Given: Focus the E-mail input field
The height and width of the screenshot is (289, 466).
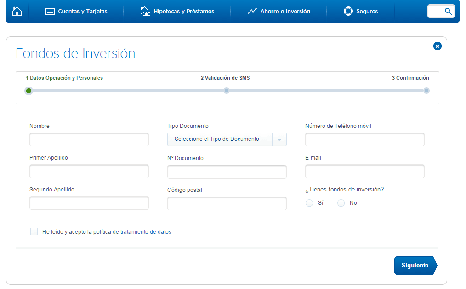Looking at the screenshot, I should click(x=364, y=172).
